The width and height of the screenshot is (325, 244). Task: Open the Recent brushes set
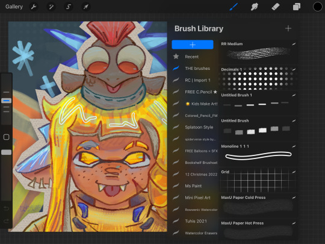point(195,57)
